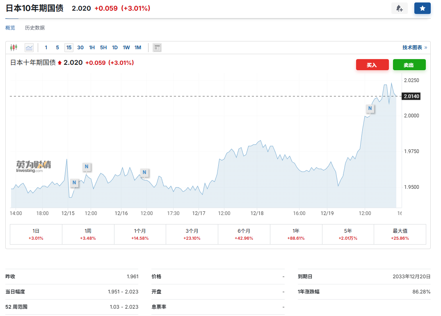Select the 1年 performance range

[296, 234]
